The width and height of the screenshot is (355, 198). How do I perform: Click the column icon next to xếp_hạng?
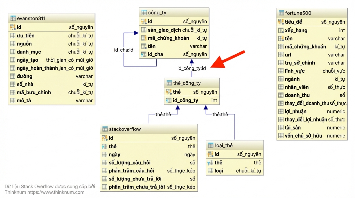(x=281, y=30)
